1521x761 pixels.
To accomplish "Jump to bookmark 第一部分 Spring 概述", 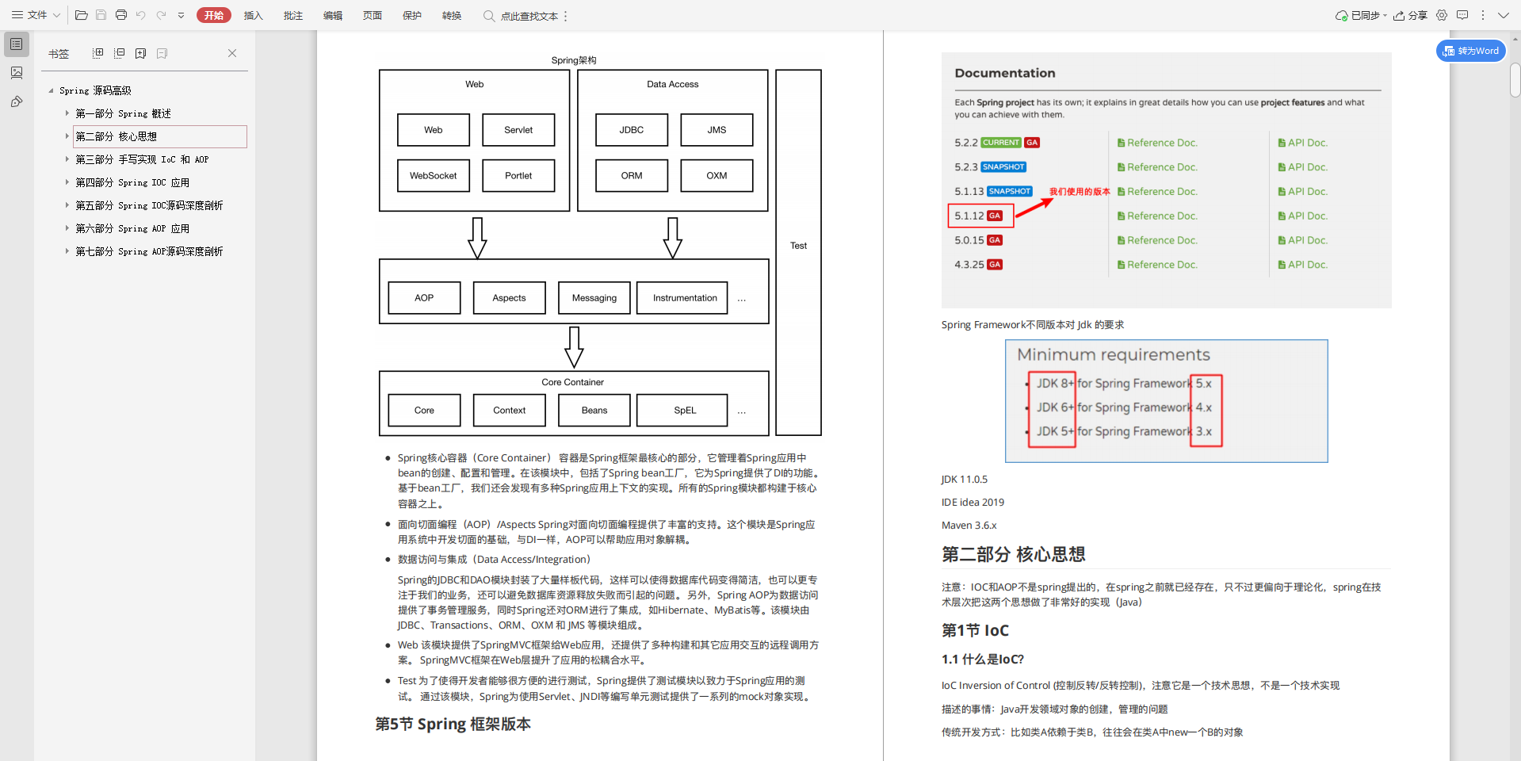I will (x=123, y=113).
